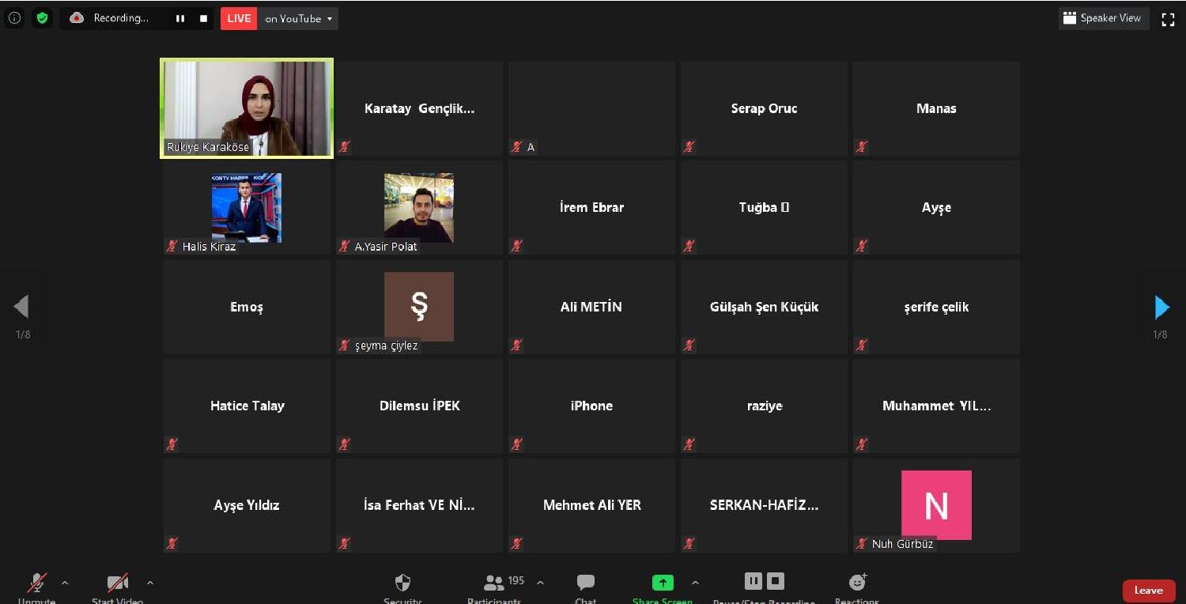
Task: Expand the video options arrow beside Start Video
Action: click(150, 583)
